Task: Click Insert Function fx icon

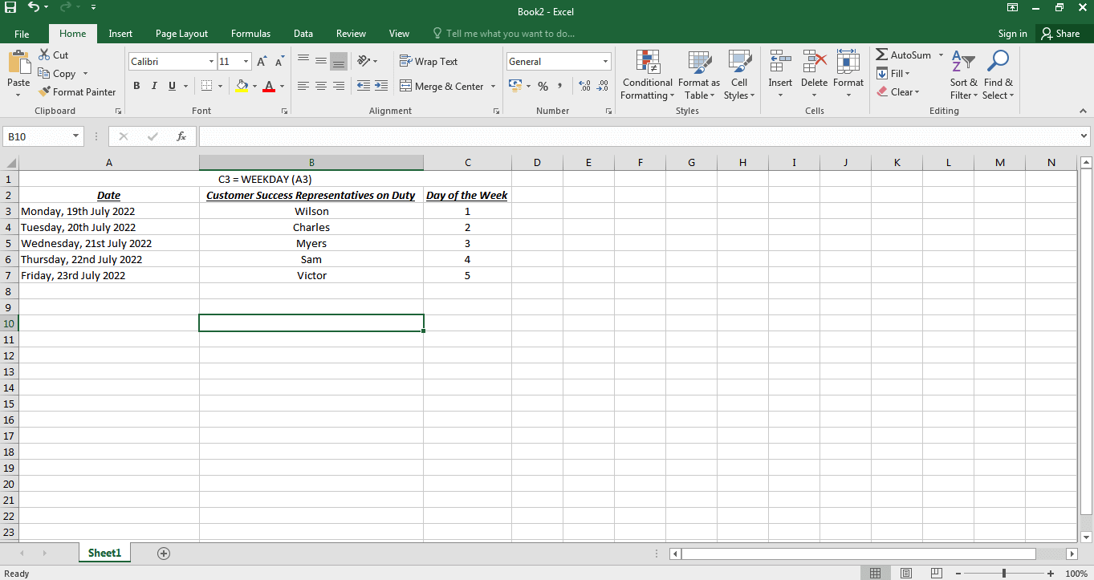Action: coord(181,136)
